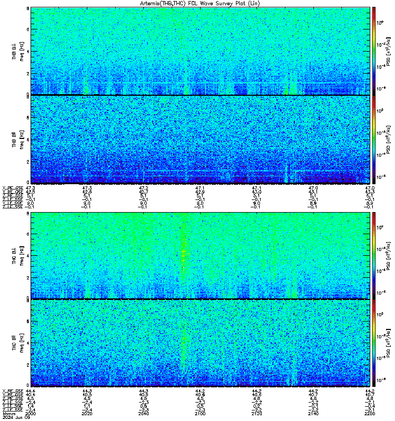Screen dimensions: 395x421
Task: Click 'X_RE_GSE' row label under THB panels
Action: click(13, 188)
